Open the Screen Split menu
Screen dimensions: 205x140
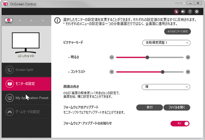pos(26,70)
